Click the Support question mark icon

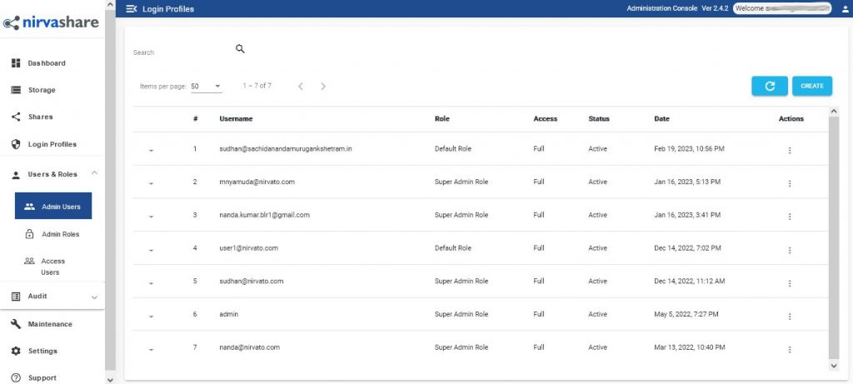pyautogui.click(x=16, y=377)
